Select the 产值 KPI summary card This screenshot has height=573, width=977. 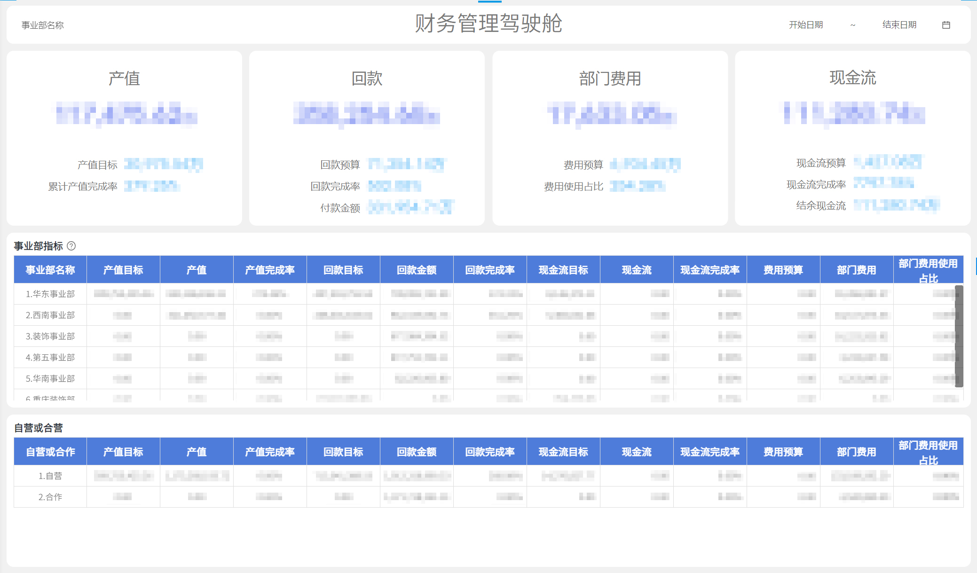pos(124,139)
